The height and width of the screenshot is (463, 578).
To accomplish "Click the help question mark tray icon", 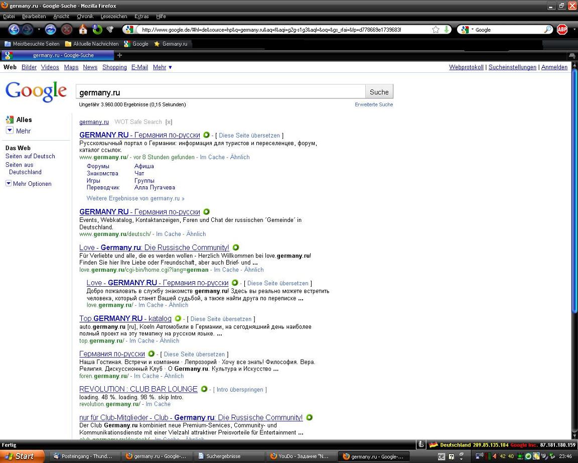I will click(451, 457).
